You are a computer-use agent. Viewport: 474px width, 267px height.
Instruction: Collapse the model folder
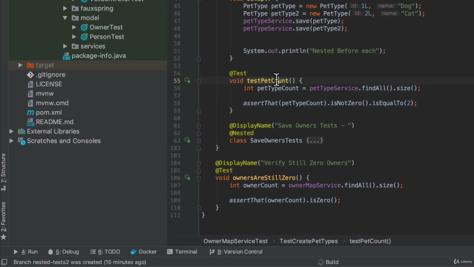coord(65,18)
